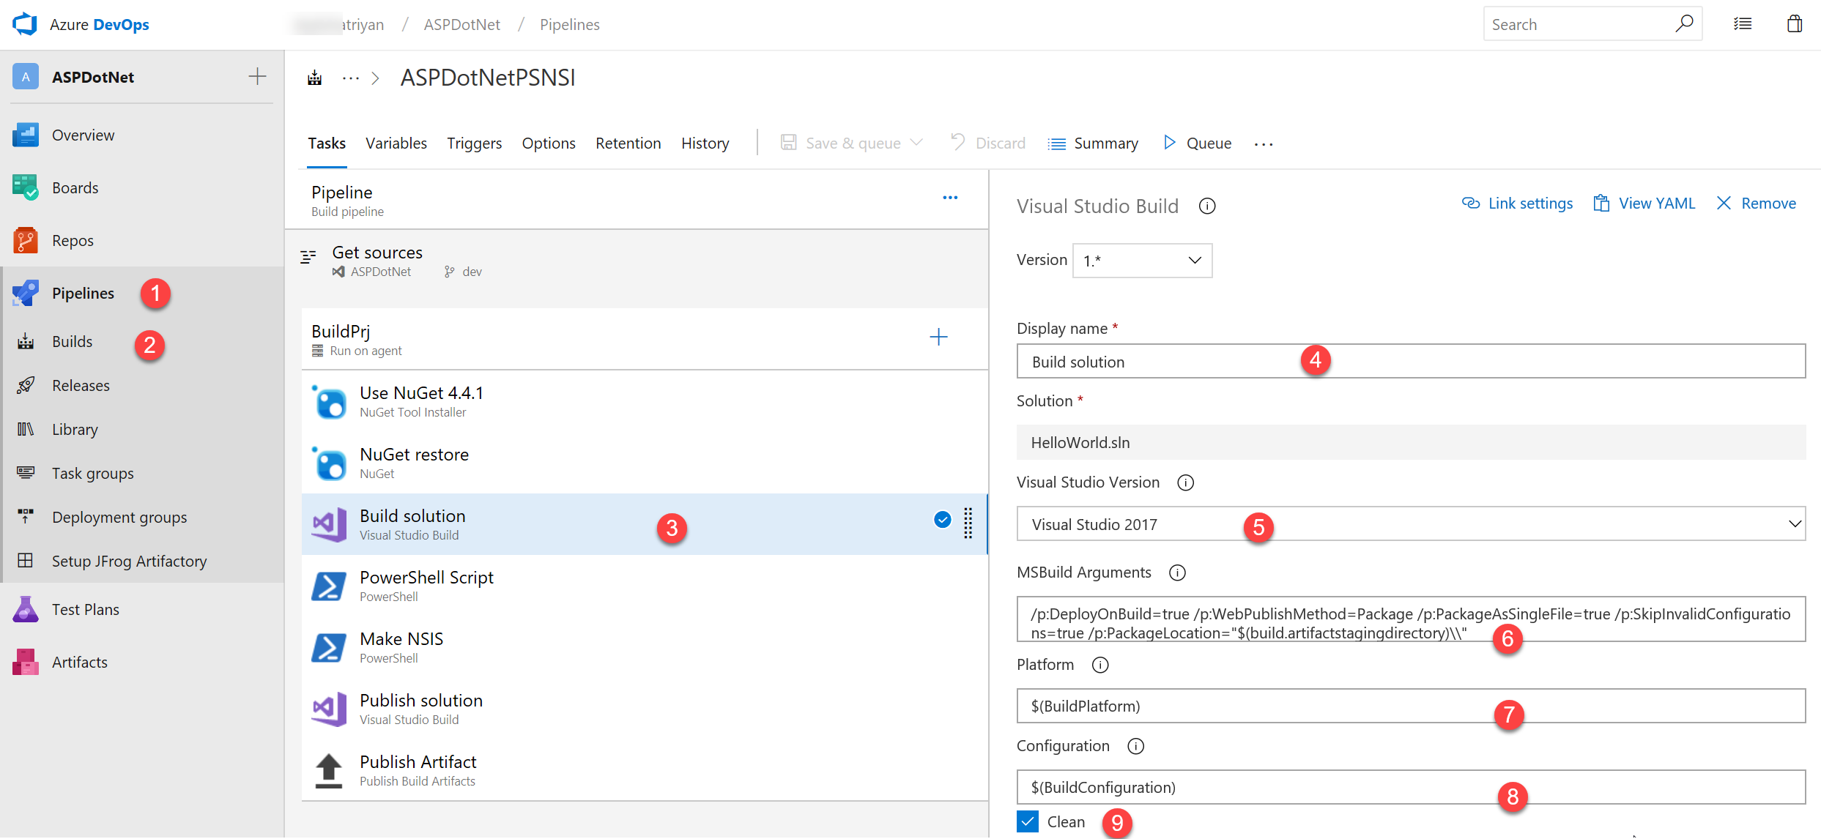
Task: Select the Publish solution task
Action: pyautogui.click(x=645, y=709)
